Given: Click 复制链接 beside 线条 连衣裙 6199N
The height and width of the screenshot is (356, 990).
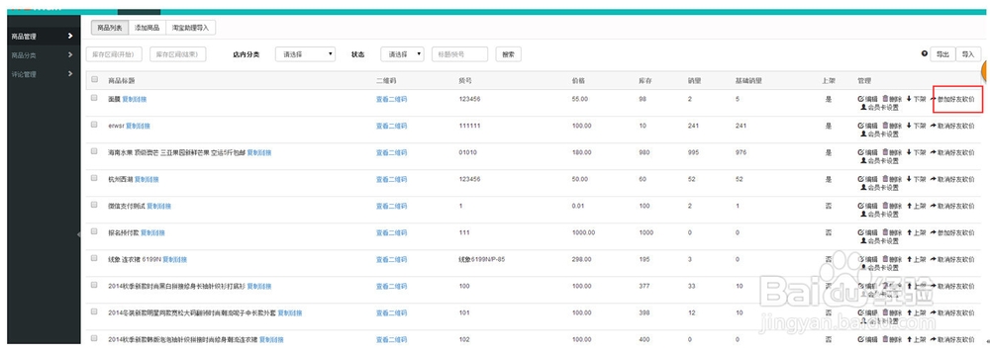Looking at the screenshot, I should 175,259.
